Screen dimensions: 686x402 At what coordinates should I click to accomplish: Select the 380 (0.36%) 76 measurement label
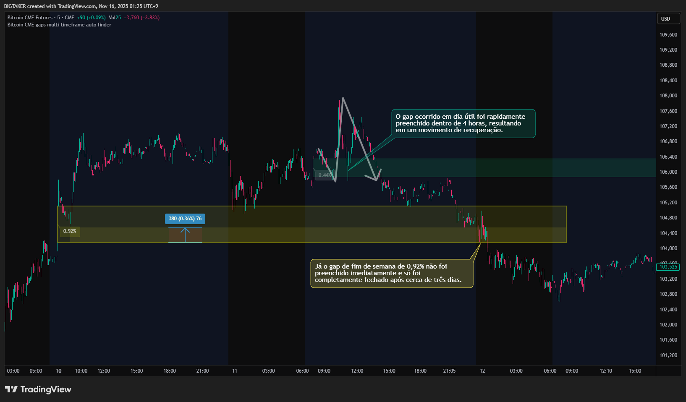tap(185, 219)
